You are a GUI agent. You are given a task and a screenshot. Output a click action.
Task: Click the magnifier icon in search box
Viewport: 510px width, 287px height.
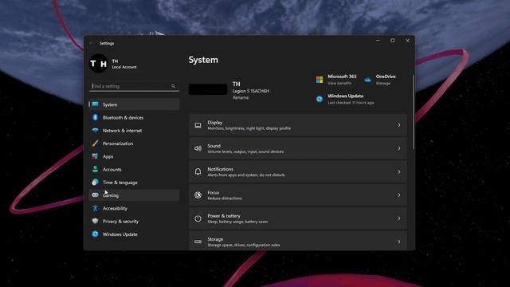click(x=174, y=86)
